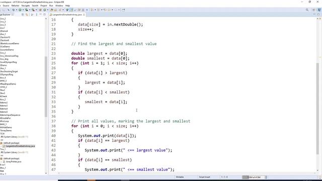The height and width of the screenshot is (181, 322).
Task: Expand the Run launch dropdown arrow
Action: tap(23, 10)
